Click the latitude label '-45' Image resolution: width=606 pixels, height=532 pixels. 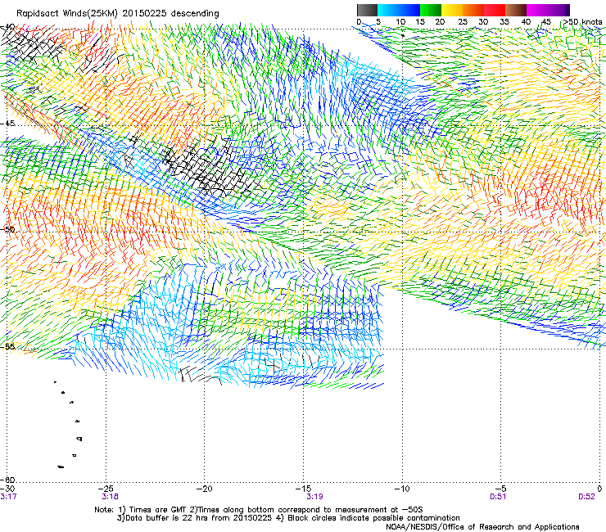click(x=7, y=124)
